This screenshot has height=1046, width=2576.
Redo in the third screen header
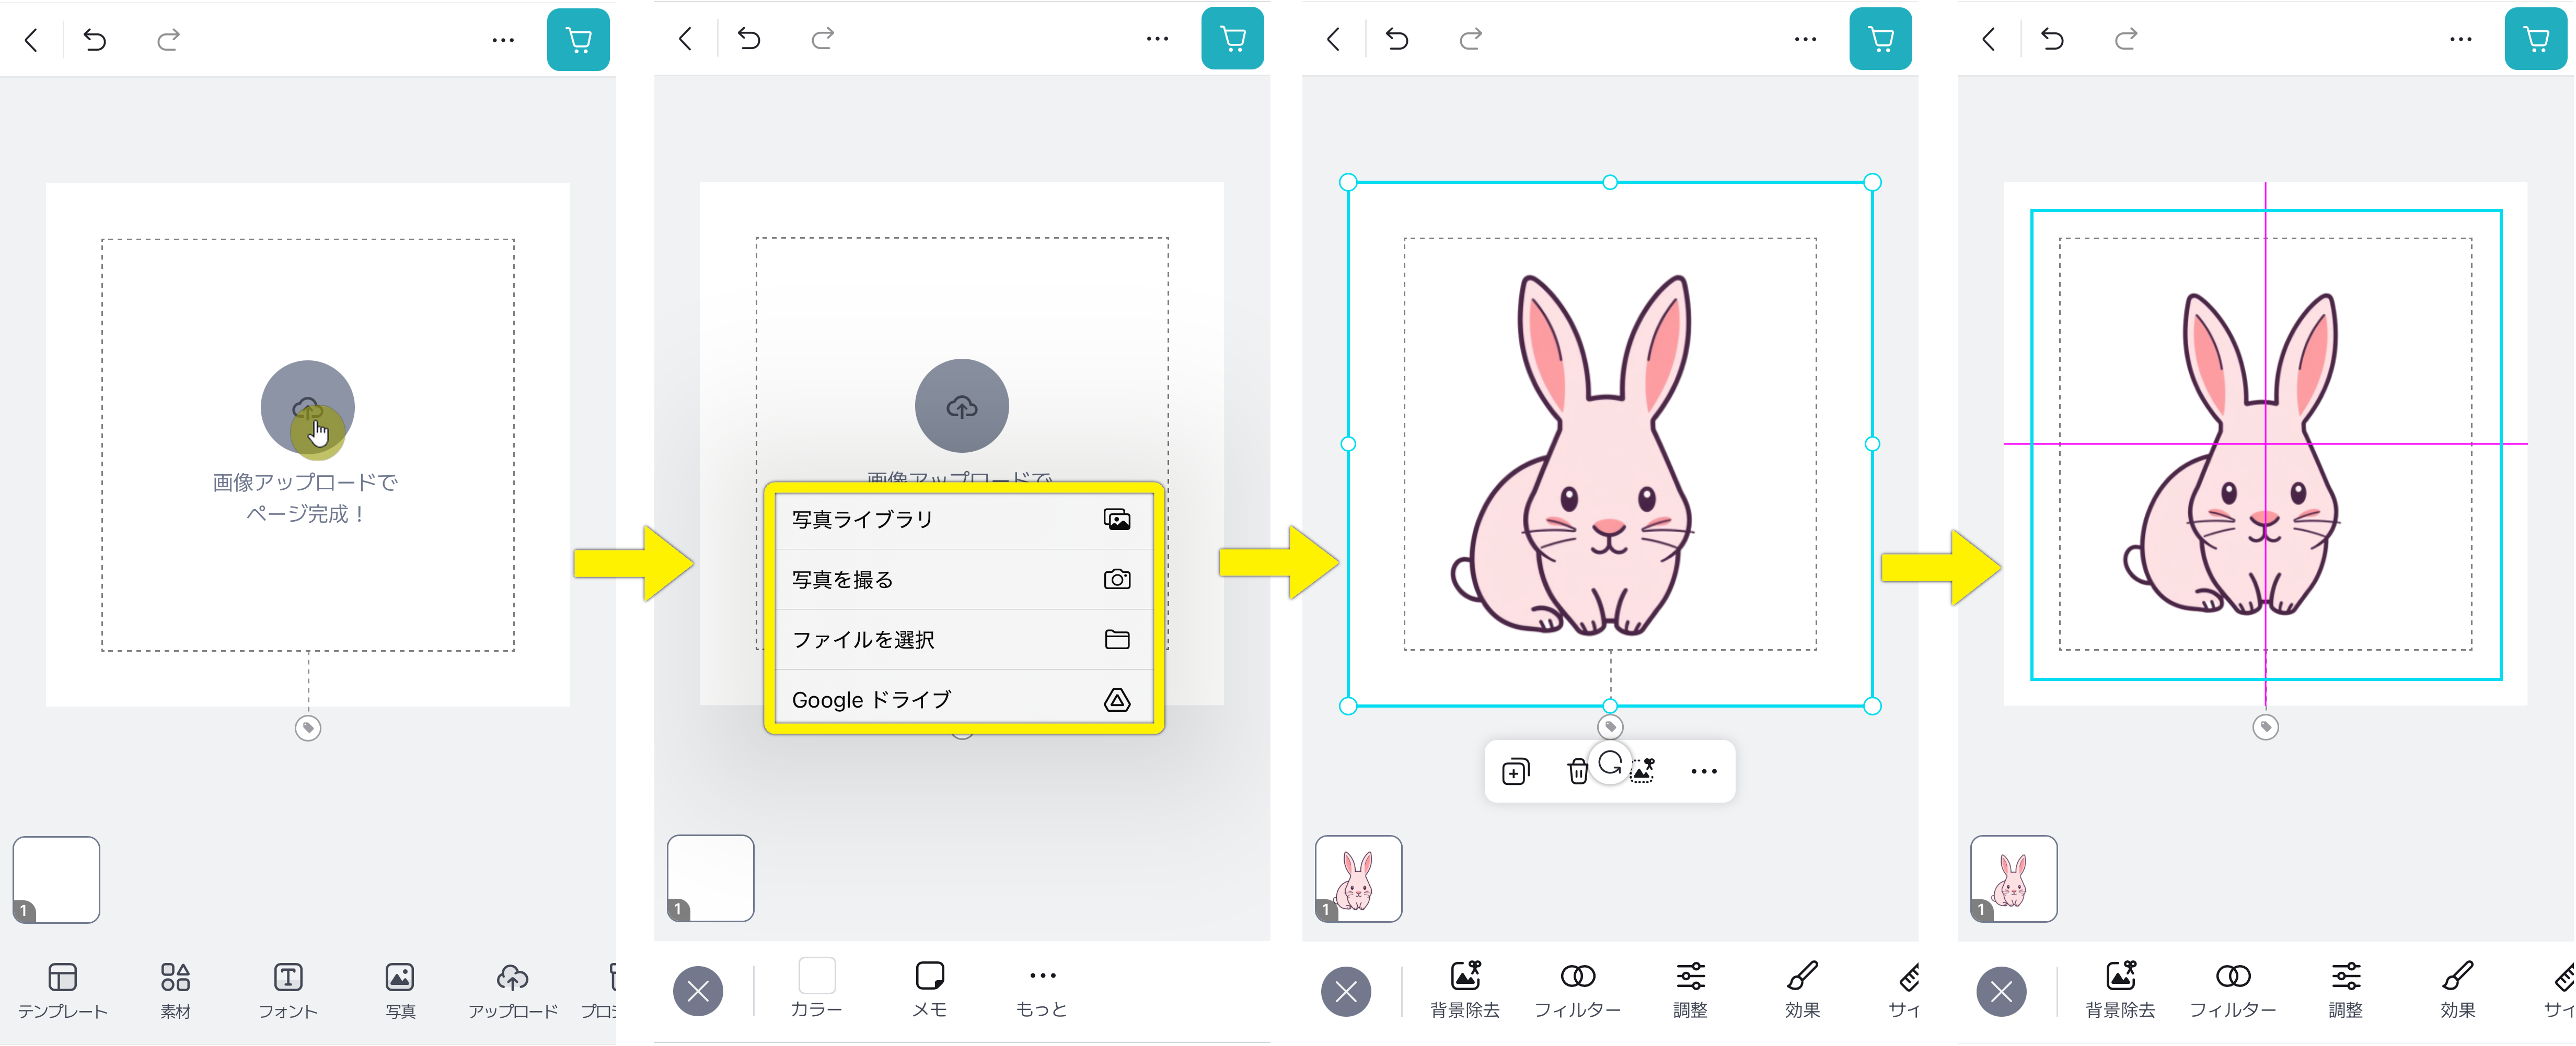click(x=1470, y=39)
